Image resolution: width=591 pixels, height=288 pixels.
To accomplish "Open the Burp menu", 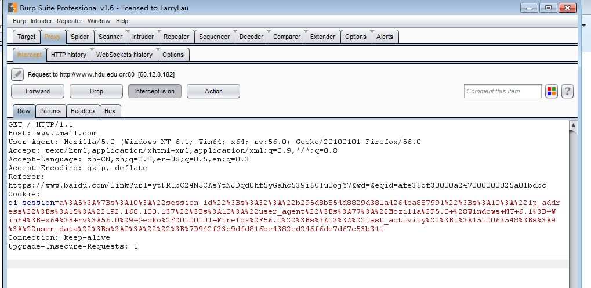I will coord(19,21).
